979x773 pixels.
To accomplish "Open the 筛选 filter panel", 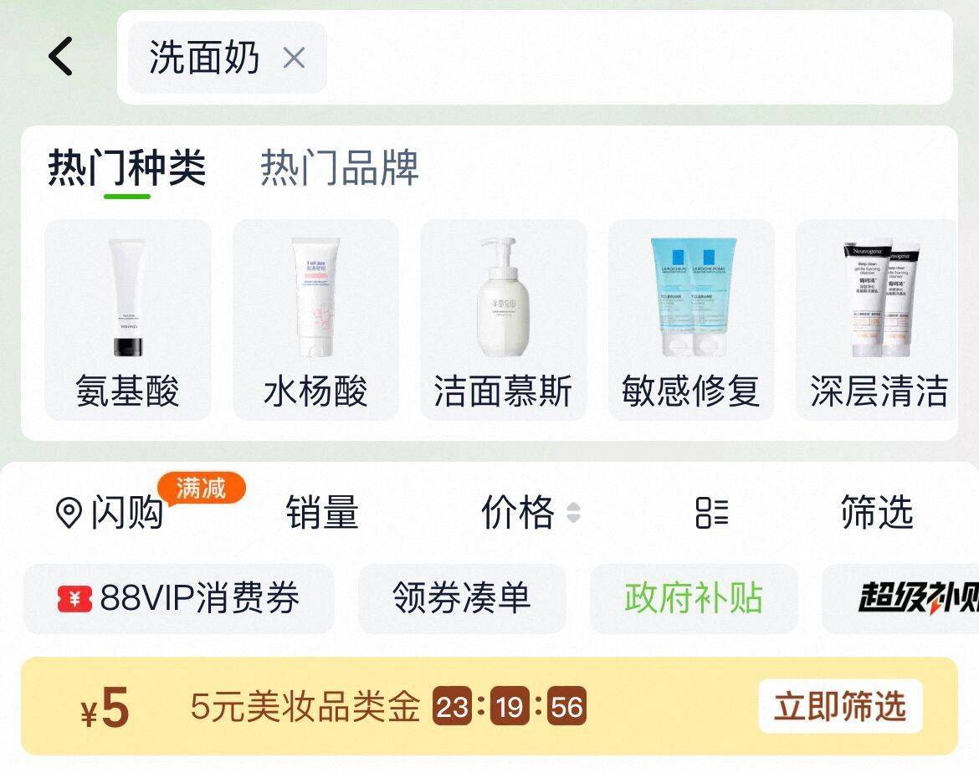I will tap(877, 512).
